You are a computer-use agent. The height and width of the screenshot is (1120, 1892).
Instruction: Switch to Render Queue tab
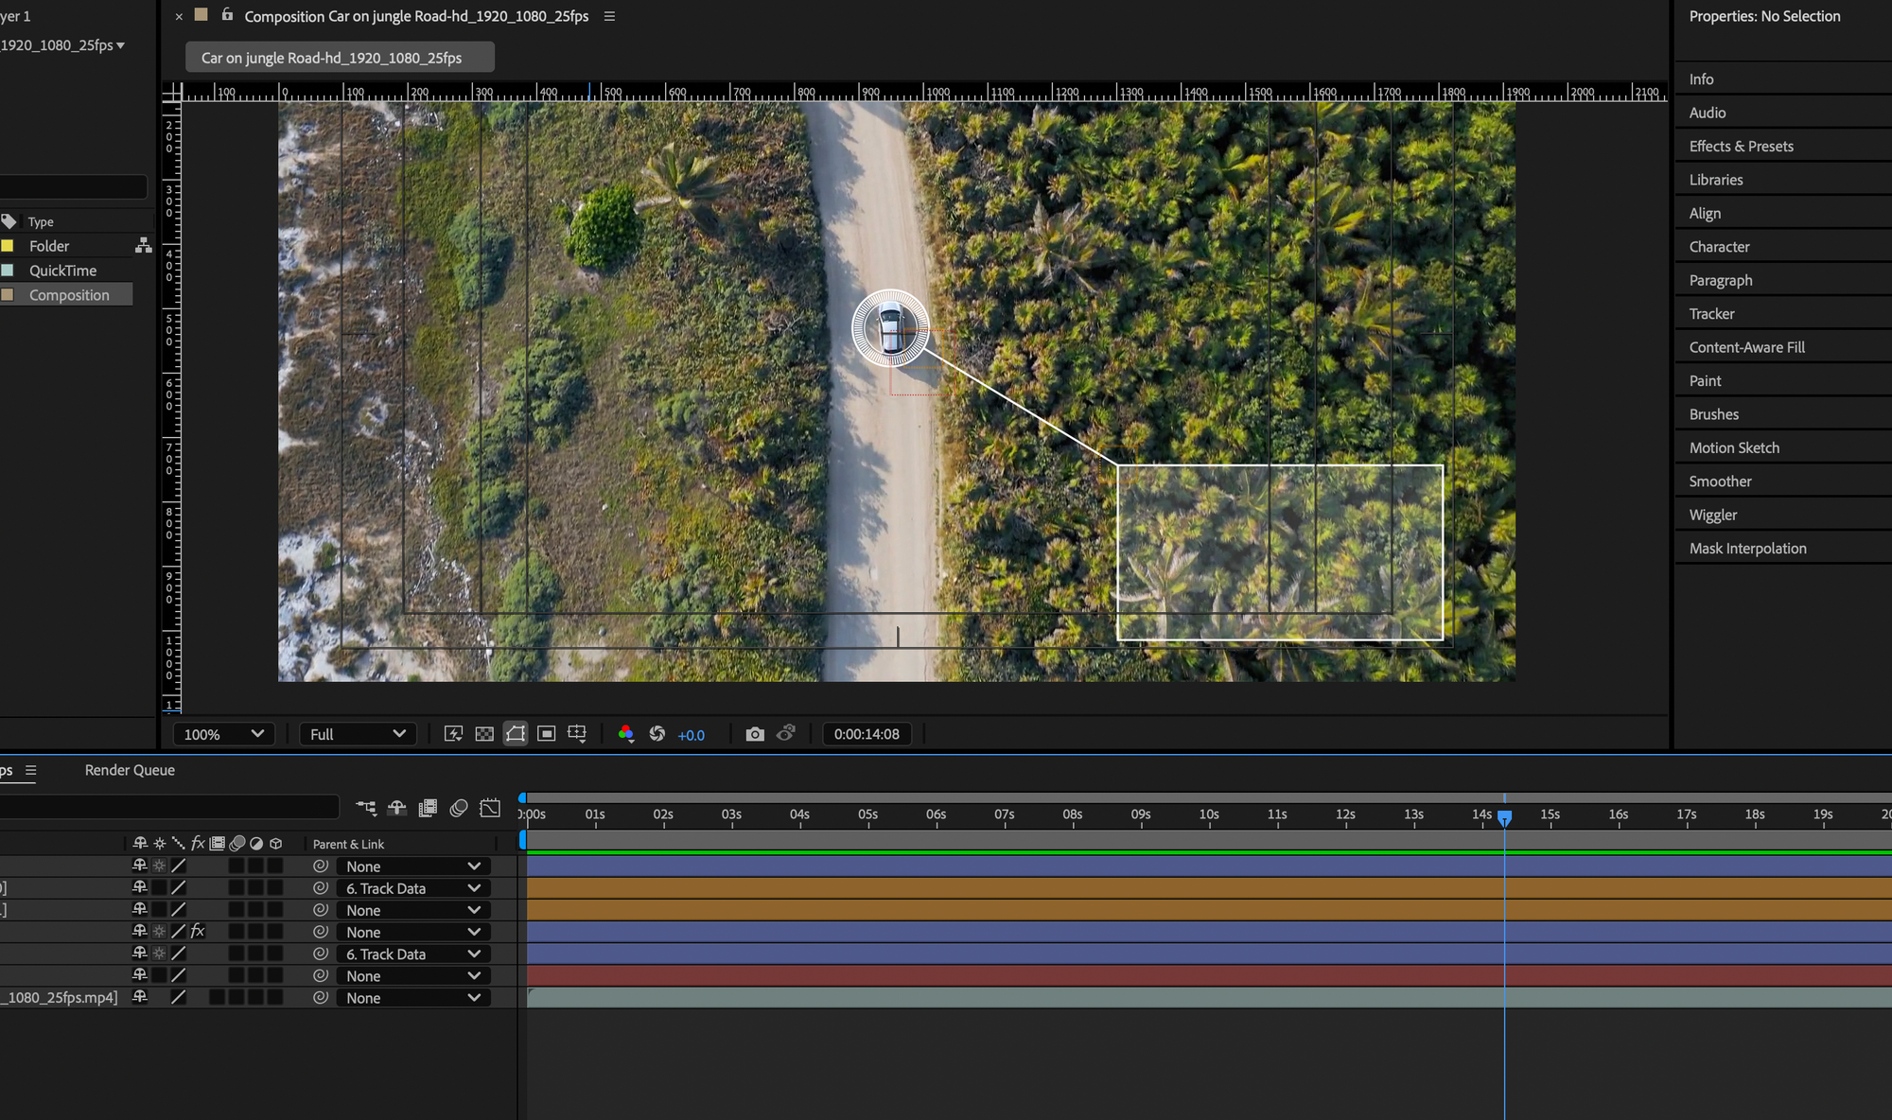click(130, 770)
